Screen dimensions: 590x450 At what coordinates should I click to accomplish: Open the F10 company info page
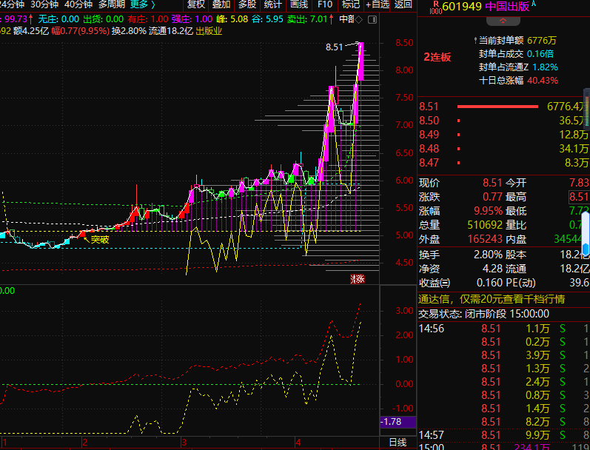pyautogui.click(x=325, y=4)
